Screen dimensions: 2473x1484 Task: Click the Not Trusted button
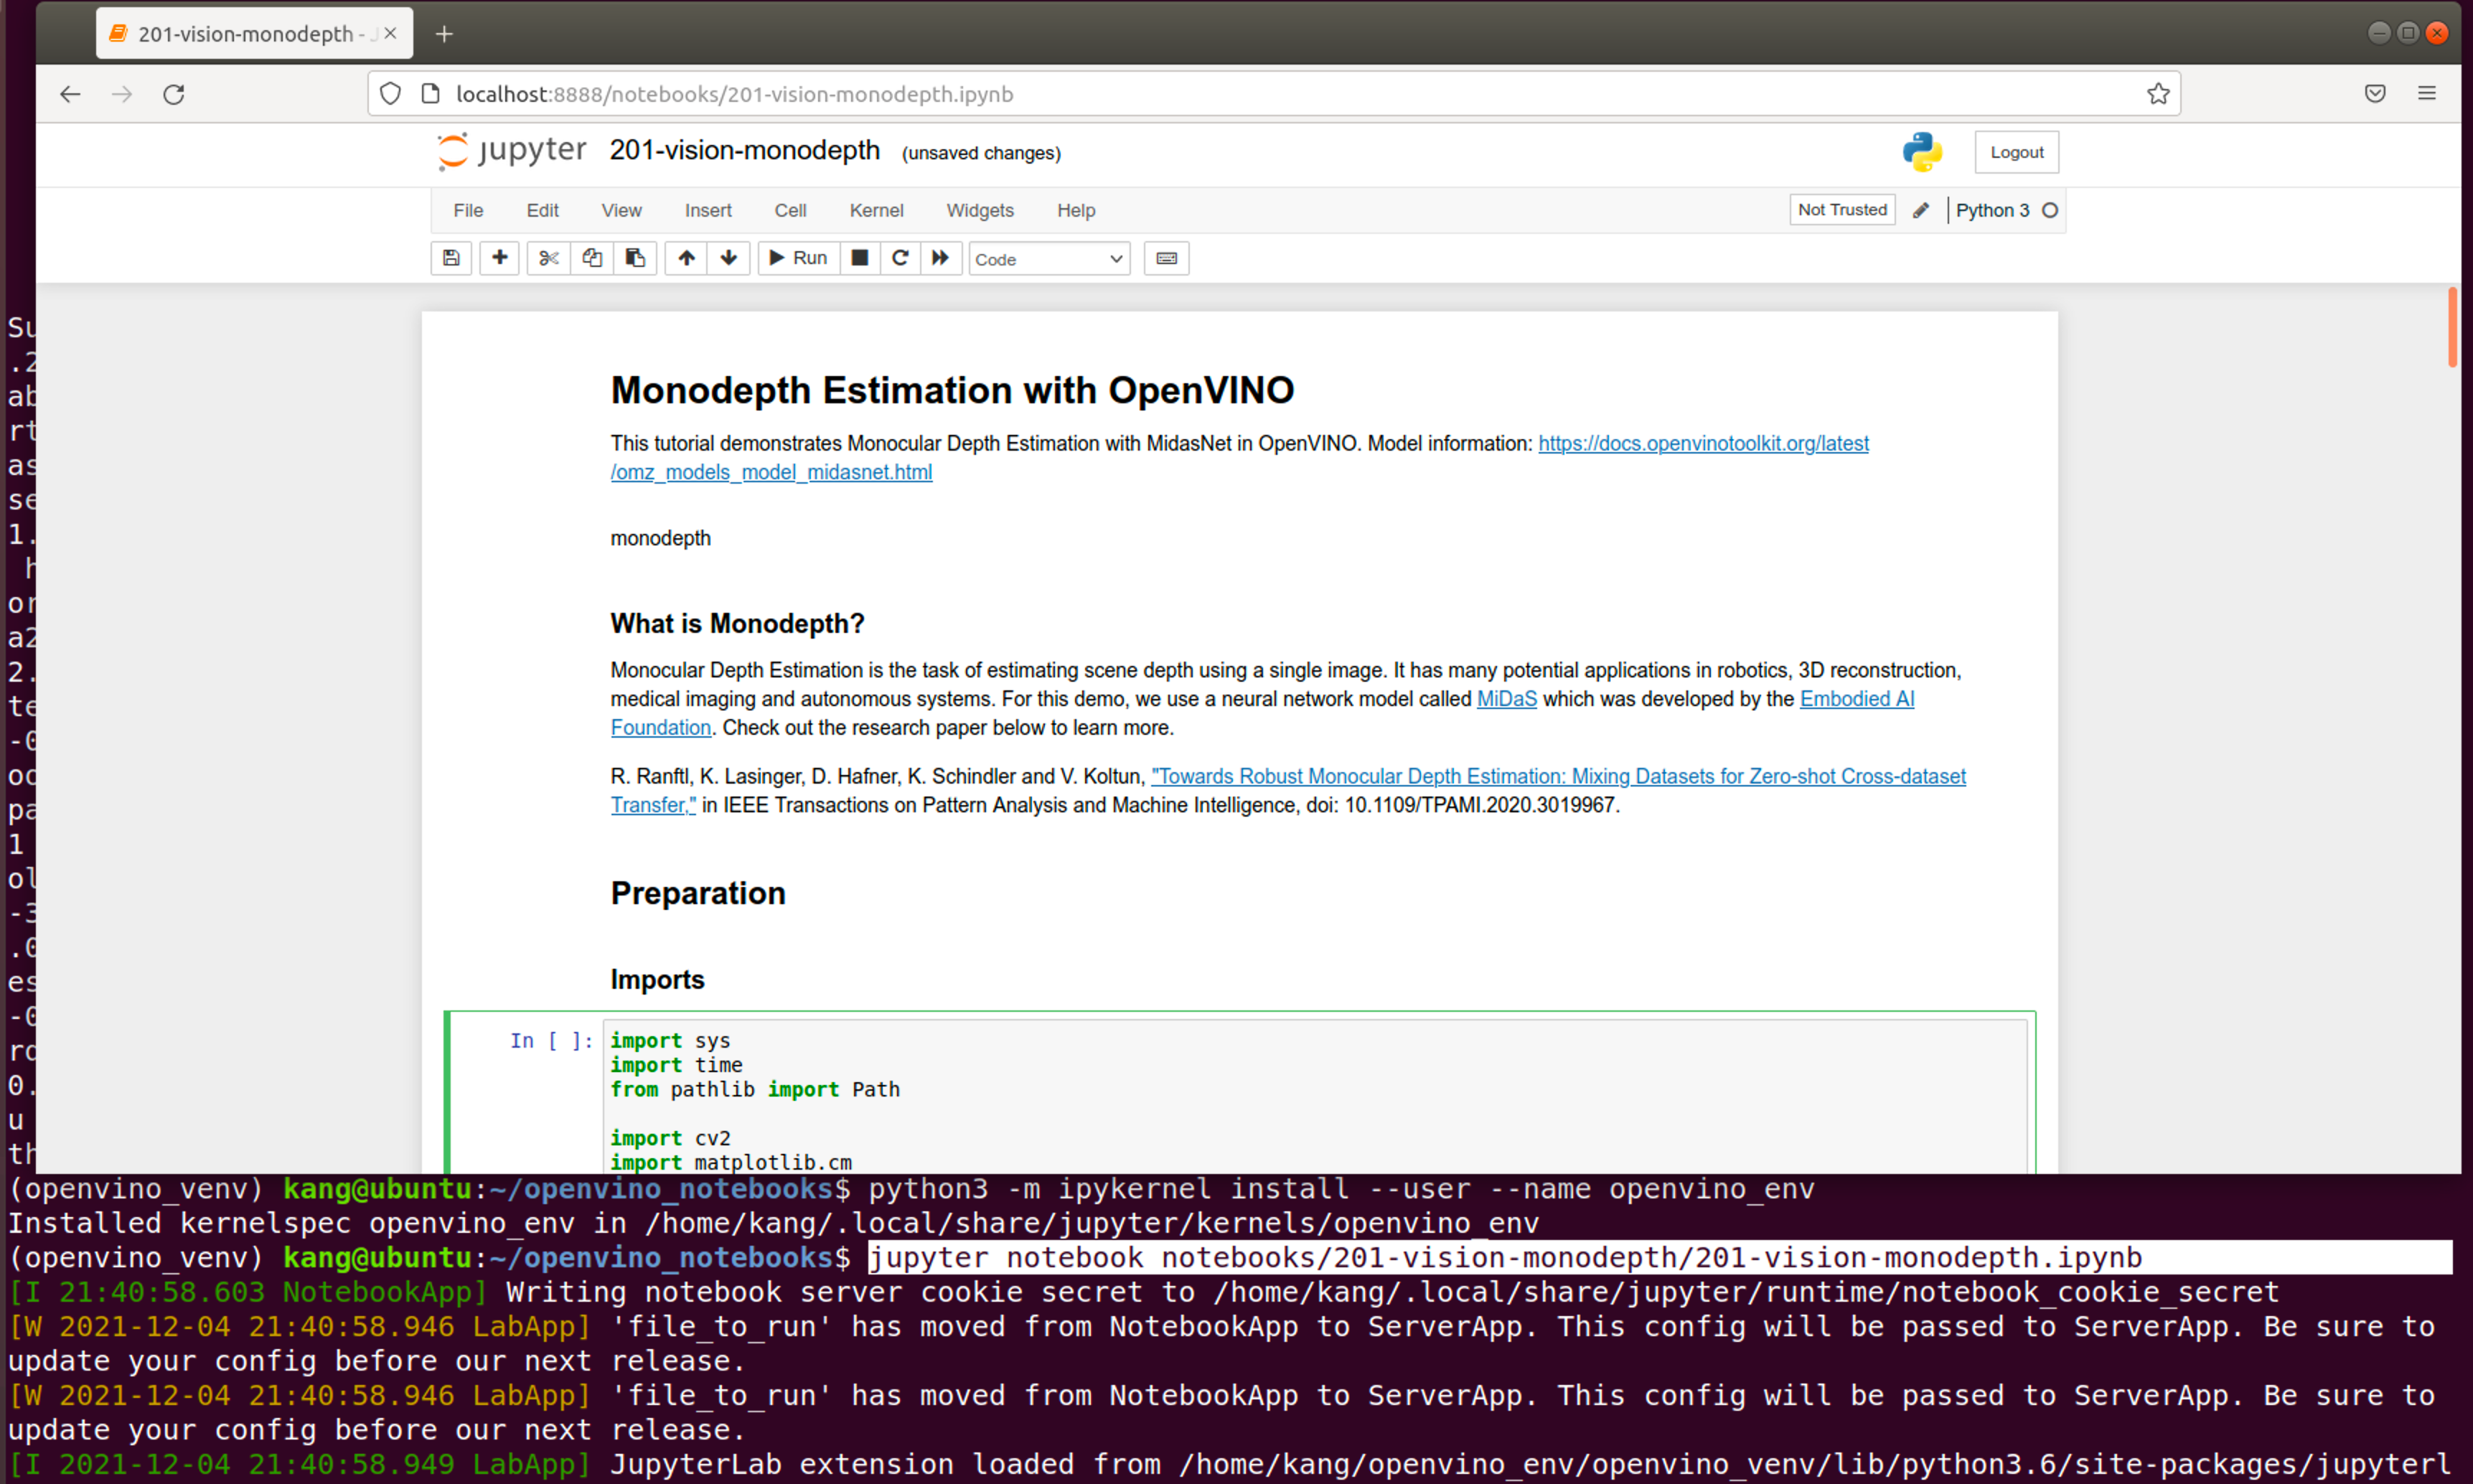[1842, 210]
